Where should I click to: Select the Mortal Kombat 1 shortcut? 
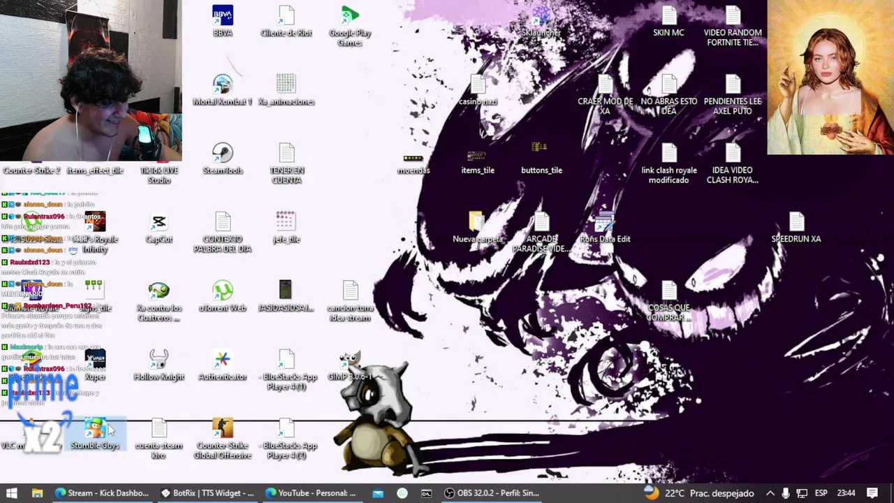222,90
